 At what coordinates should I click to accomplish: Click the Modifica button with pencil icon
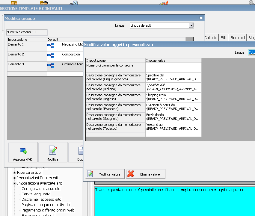pos(53,152)
